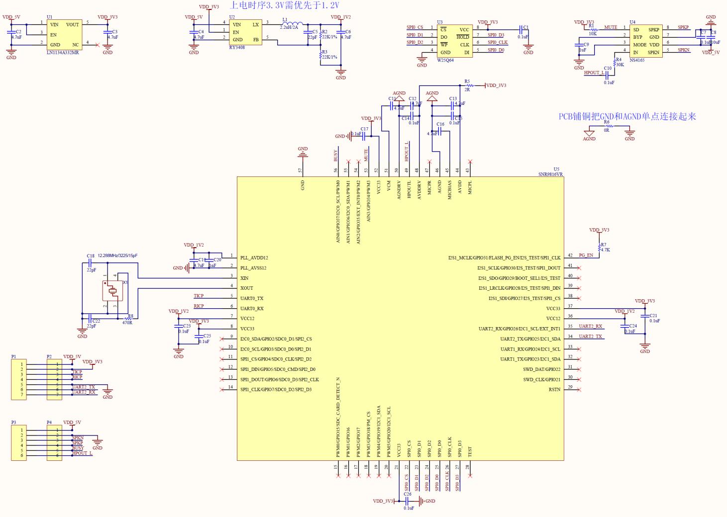The height and width of the screenshot is (517, 727).
Task: Select the LN1134A332MR regulator U1
Action: pos(65,35)
